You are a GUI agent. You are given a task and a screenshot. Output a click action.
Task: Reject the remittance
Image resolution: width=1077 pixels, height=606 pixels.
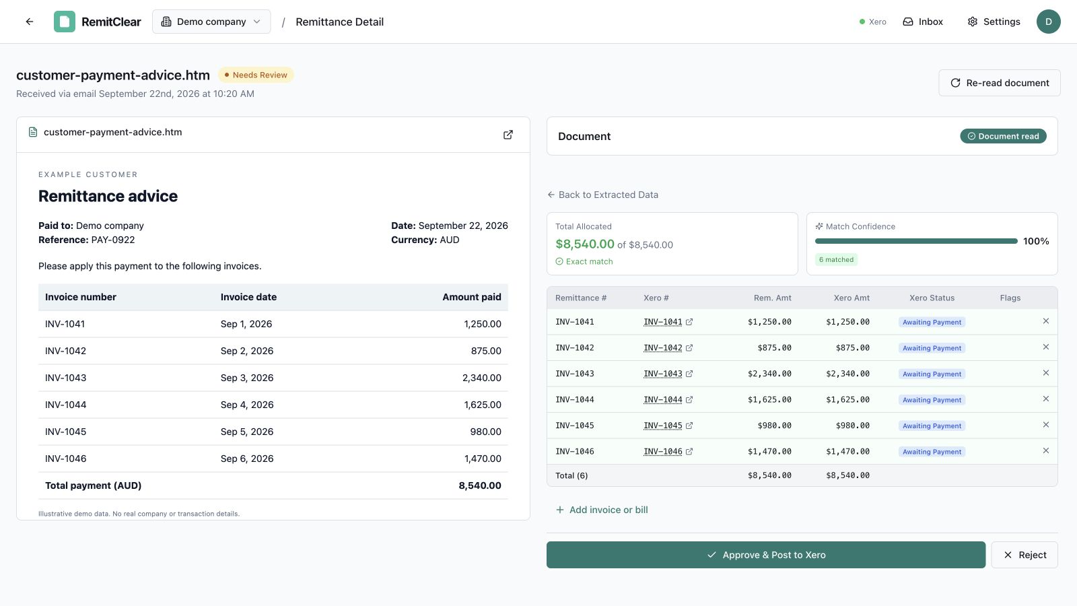pyautogui.click(x=1024, y=555)
